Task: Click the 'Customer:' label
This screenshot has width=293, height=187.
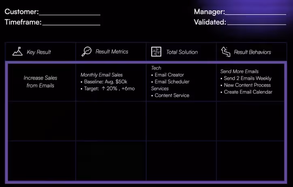Action: (21, 12)
